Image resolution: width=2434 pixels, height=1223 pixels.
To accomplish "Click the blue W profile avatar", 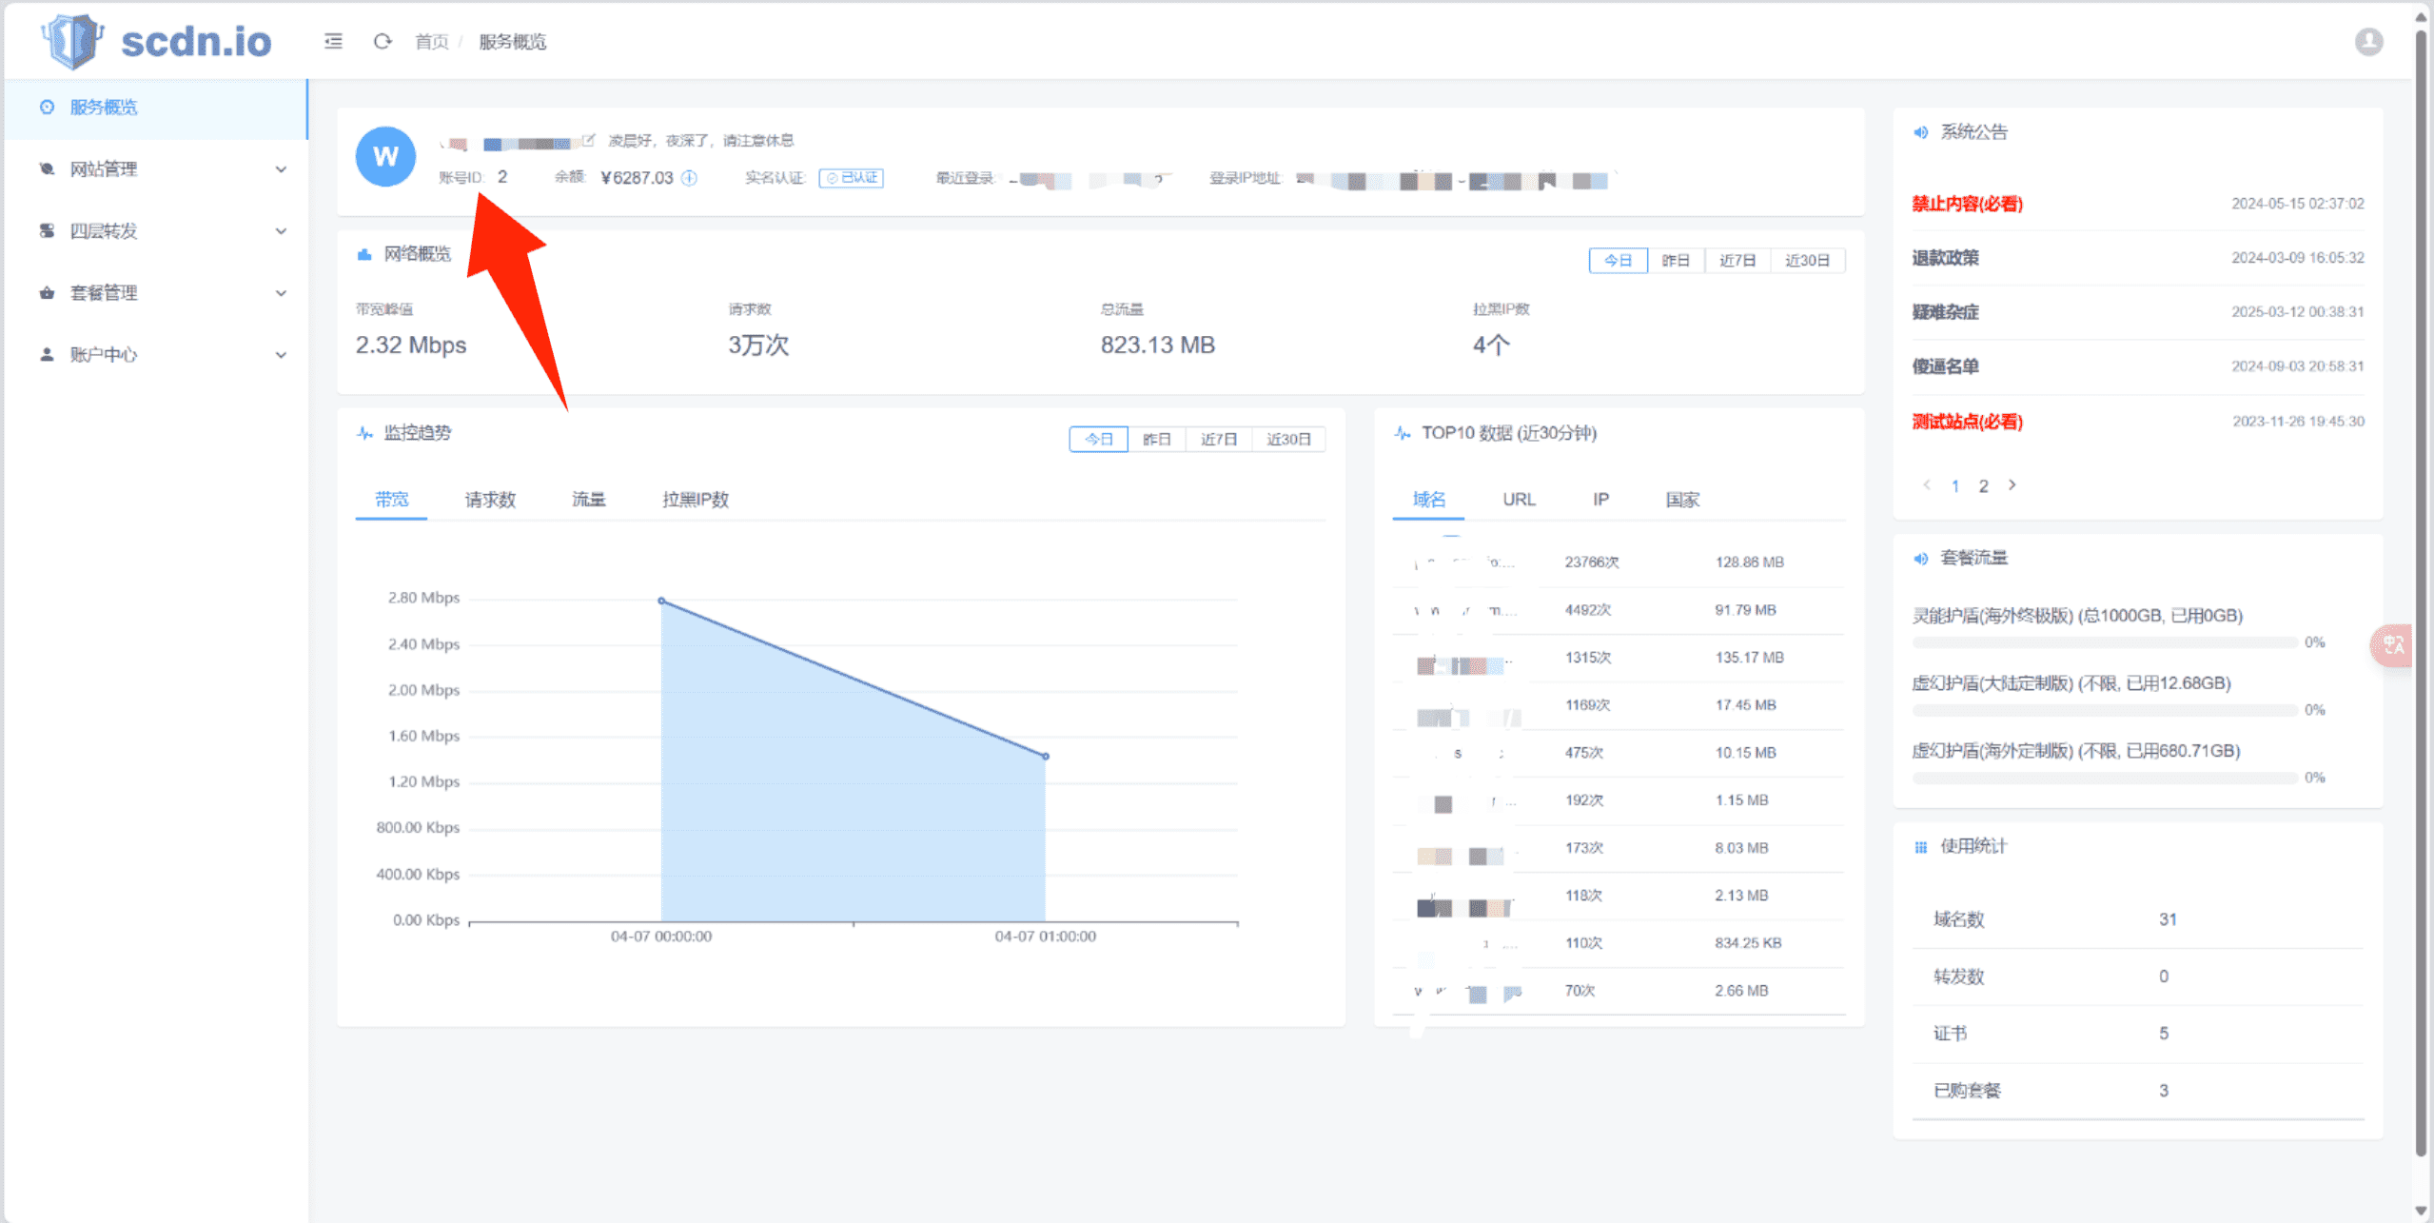I will point(385,156).
